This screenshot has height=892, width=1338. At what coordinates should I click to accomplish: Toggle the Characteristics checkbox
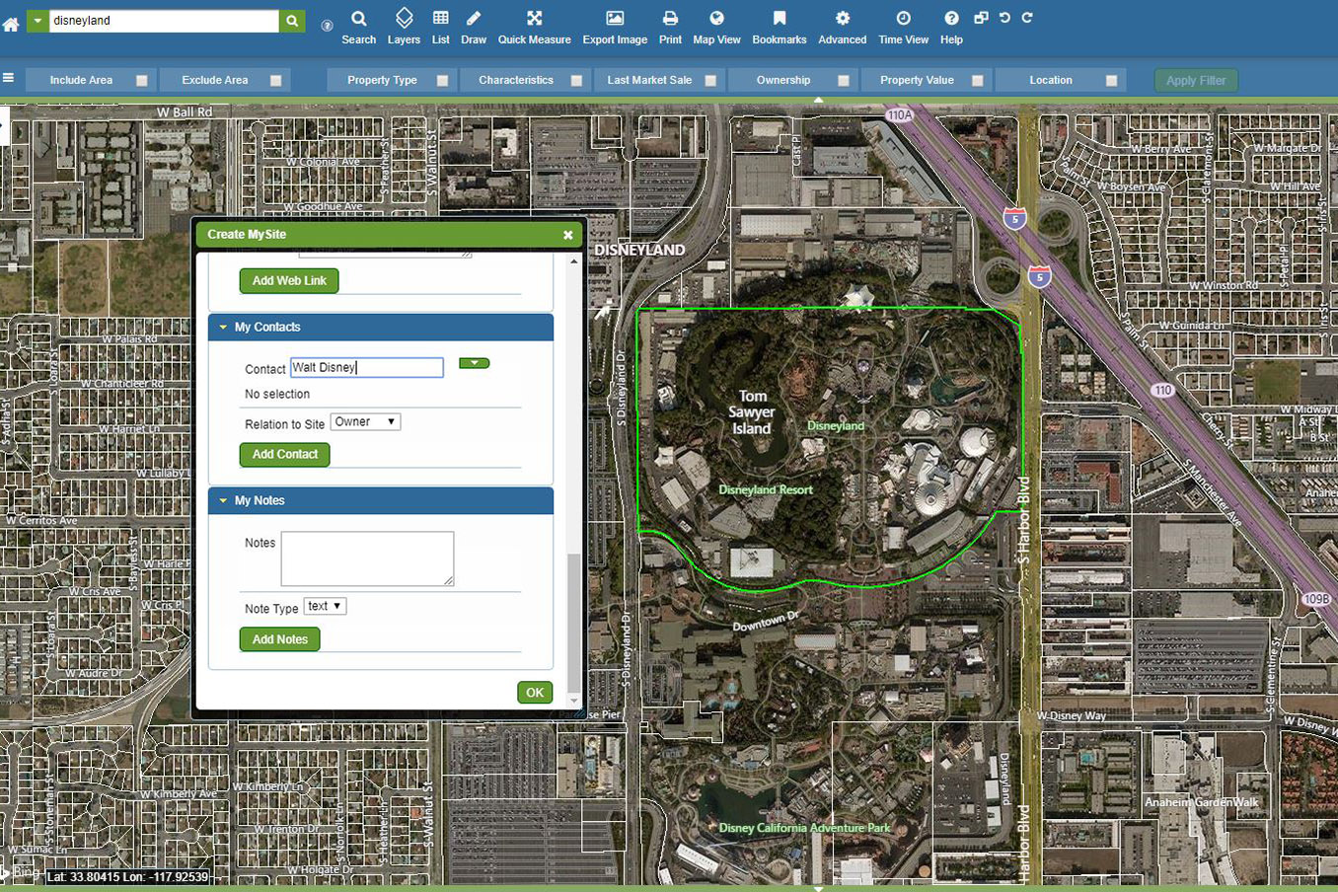pos(576,81)
